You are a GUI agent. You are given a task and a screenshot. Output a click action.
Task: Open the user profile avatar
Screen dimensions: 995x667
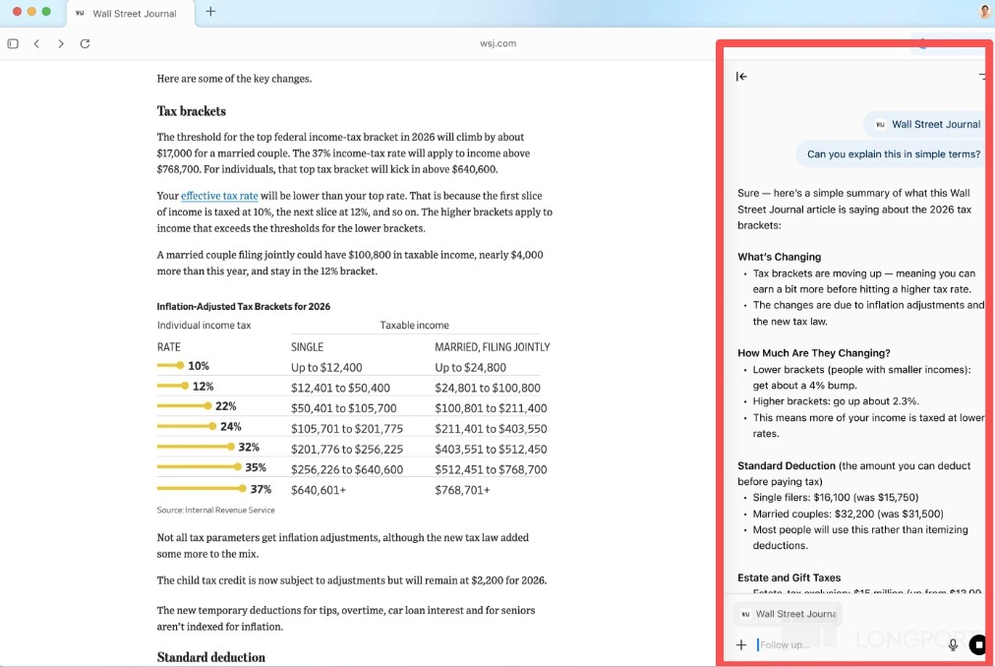point(984,12)
